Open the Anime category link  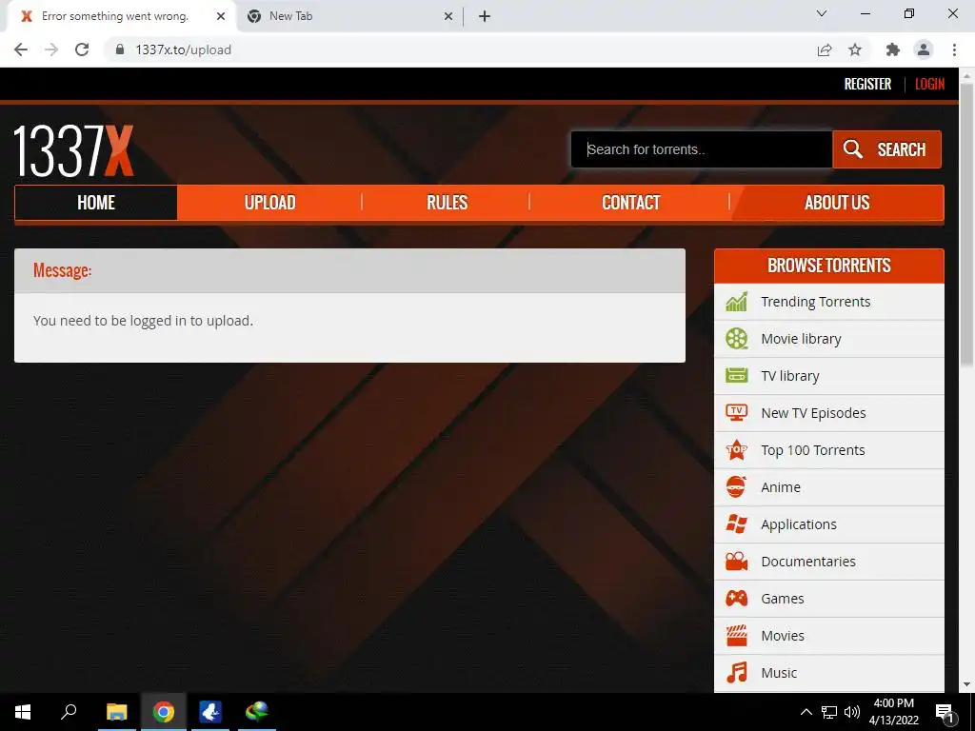point(781,486)
